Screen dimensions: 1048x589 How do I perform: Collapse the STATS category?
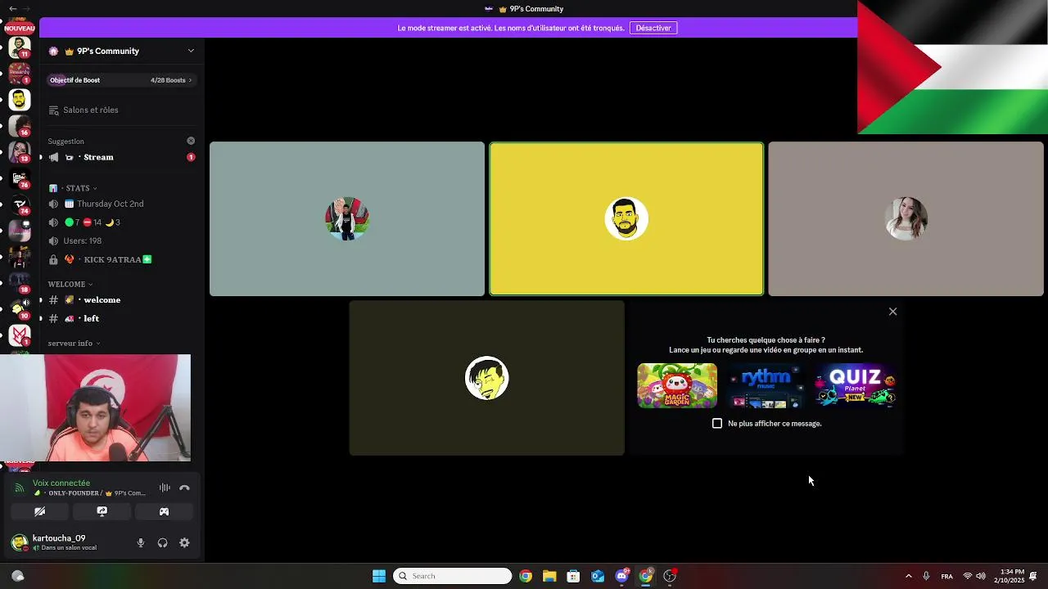click(80, 188)
